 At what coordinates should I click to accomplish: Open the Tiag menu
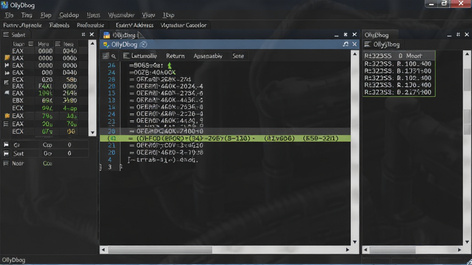point(26,15)
